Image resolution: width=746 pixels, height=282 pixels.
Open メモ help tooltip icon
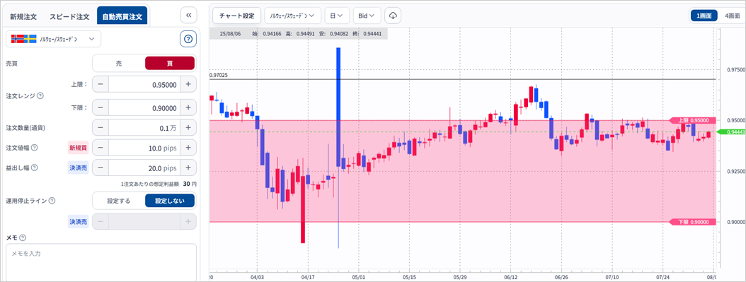coord(23,238)
